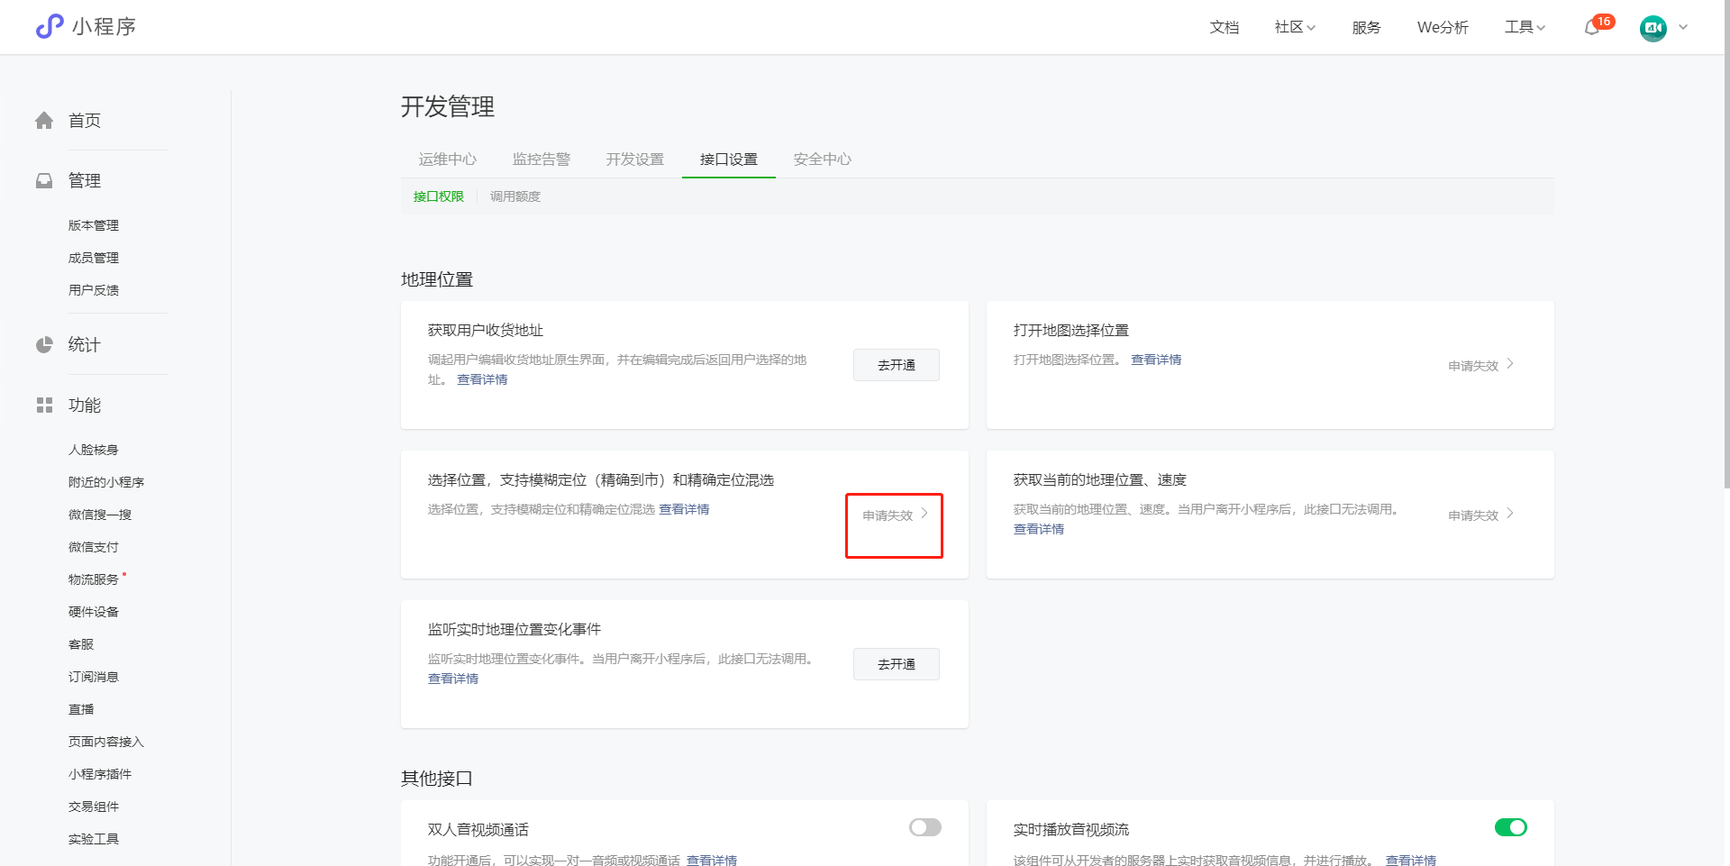
Task: Switch to the 开发设置 tab
Action: tap(635, 160)
